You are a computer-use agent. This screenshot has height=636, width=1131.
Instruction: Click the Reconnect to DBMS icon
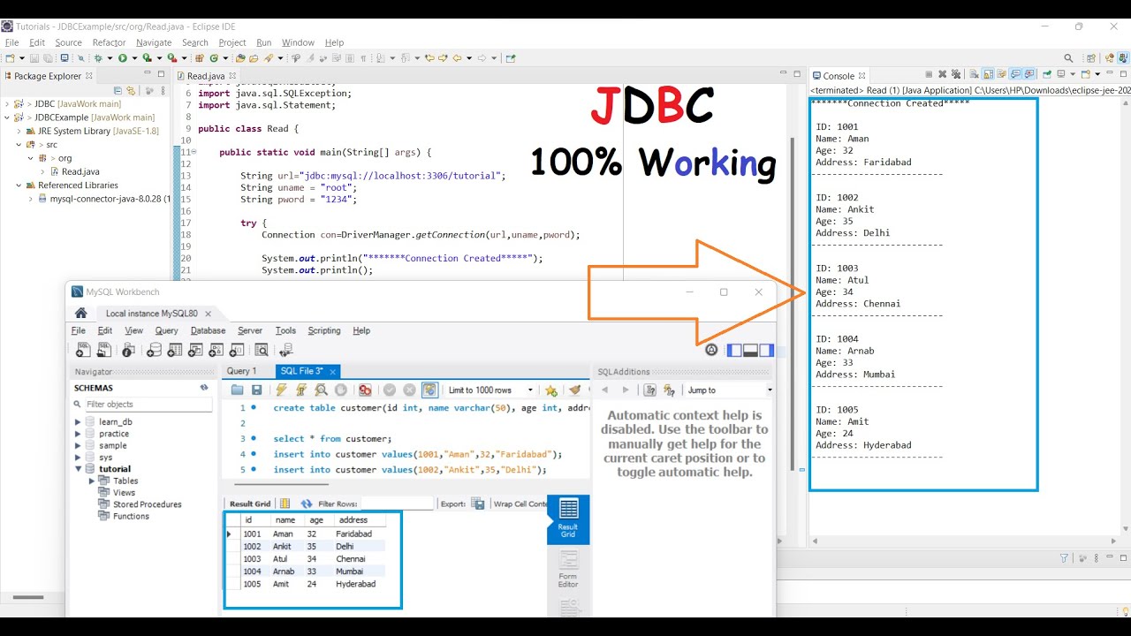pos(285,350)
